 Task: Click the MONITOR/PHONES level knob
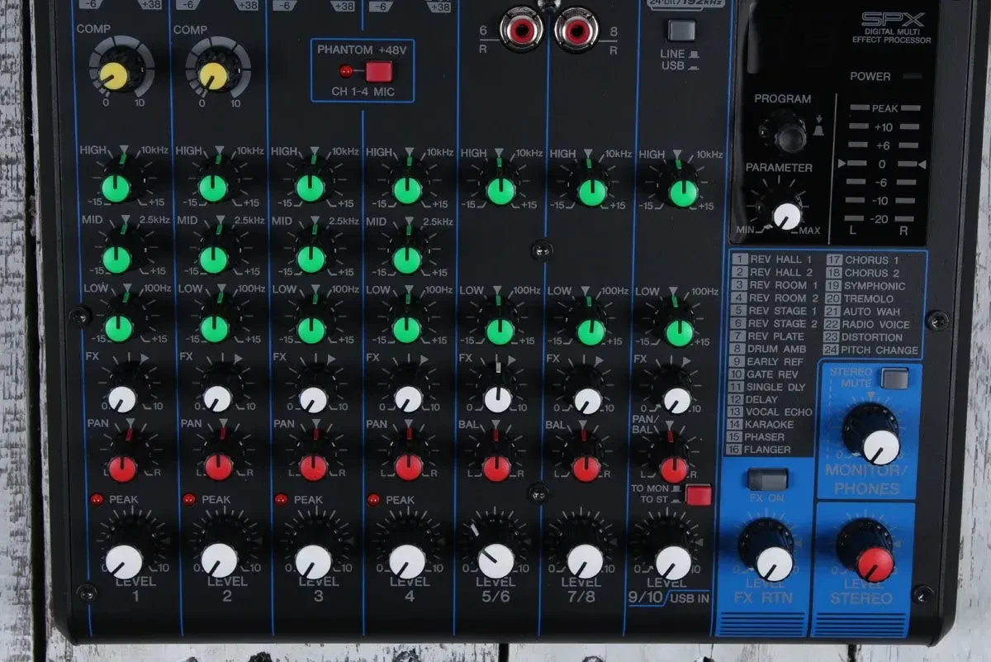click(x=880, y=445)
